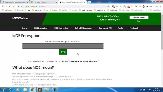
Task: Click the green Crypt button
Action: (x=63, y=52)
